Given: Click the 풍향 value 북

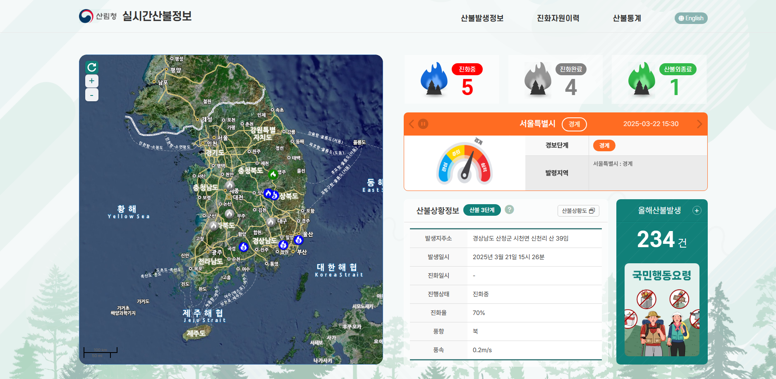Looking at the screenshot, I should [475, 331].
